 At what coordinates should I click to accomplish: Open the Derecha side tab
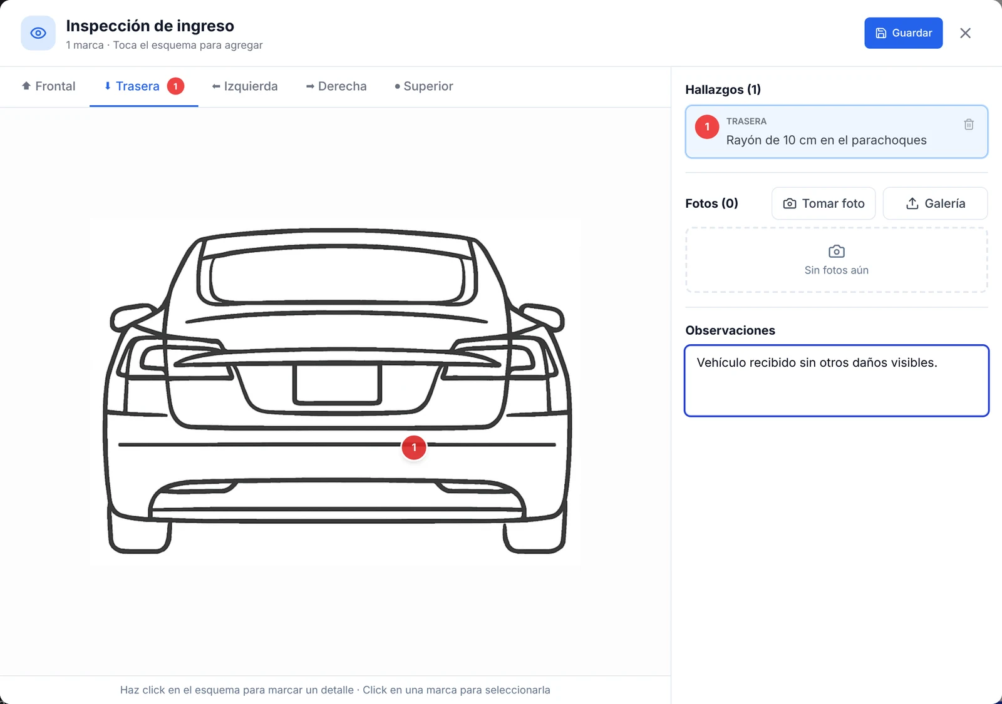coord(336,86)
